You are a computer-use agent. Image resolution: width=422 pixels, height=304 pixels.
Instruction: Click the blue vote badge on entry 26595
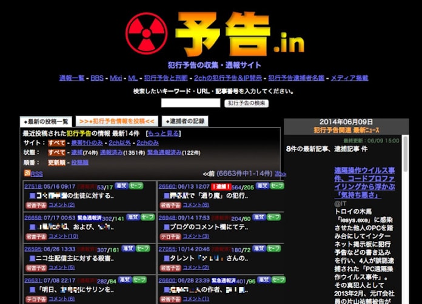click(128, 248)
